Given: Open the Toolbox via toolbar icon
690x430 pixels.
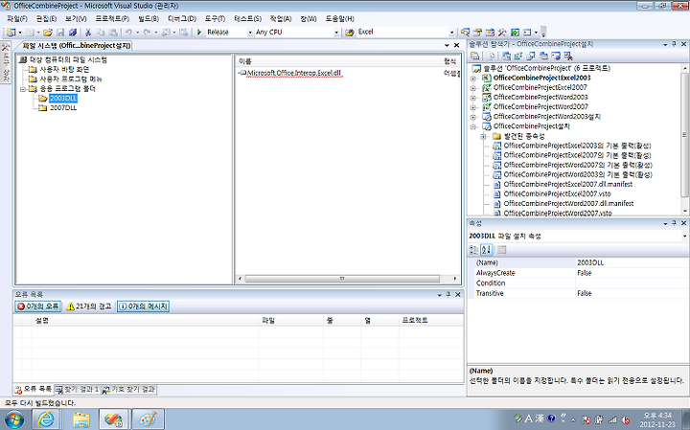Looking at the screenshot, I should point(502,33).
